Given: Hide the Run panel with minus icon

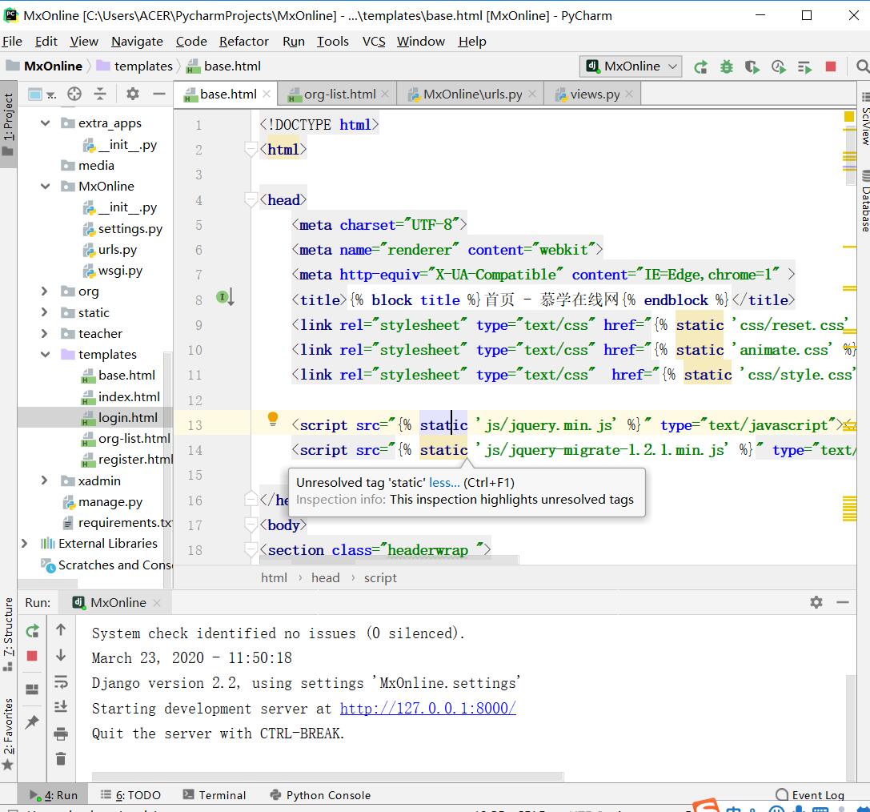Looking at the screenshot, I should pyautogui.click(x=843, y=602).
